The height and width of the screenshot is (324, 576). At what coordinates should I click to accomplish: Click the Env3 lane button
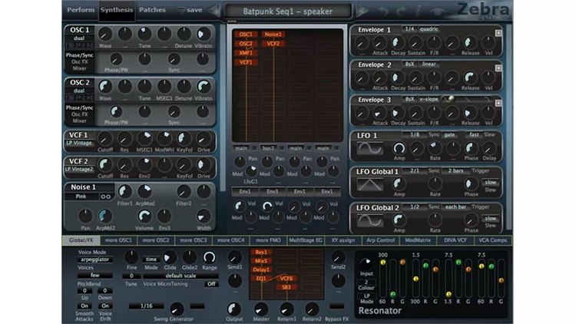point(272,191)
